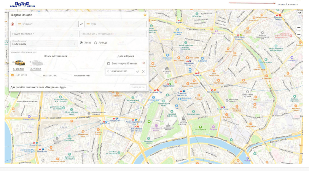Select the Заказ radio option
The height and width of the screenshot is (171, 309).
pos(81,43)
